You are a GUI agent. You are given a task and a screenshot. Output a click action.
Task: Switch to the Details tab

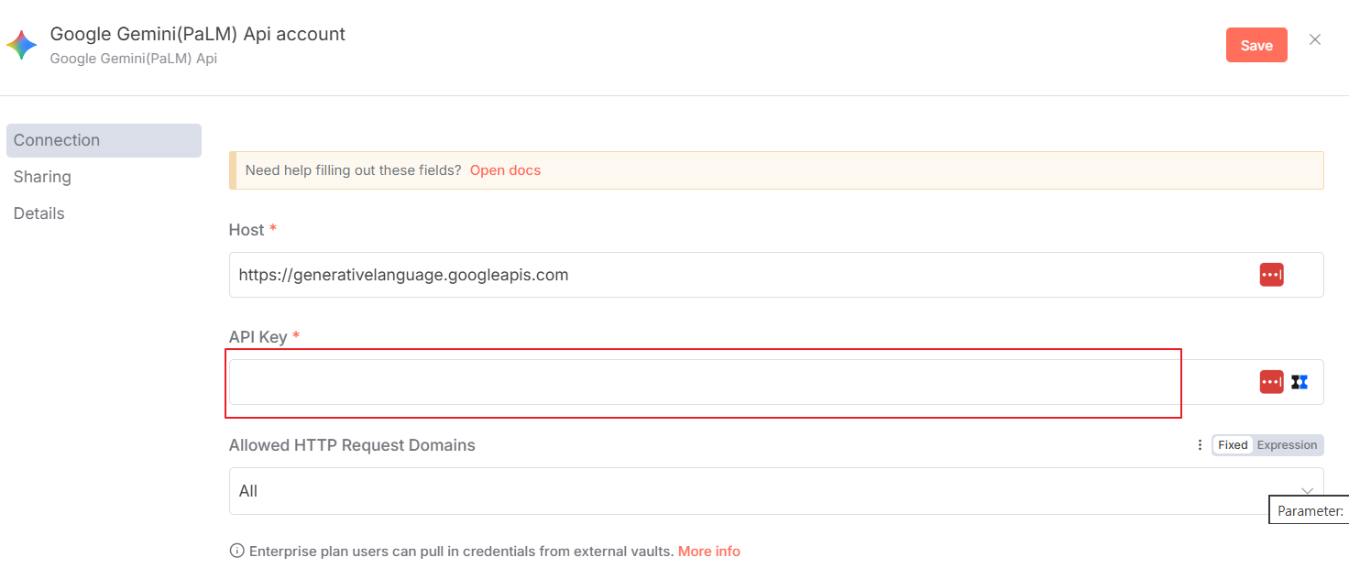pyautogui.click(x=39, y=213)
